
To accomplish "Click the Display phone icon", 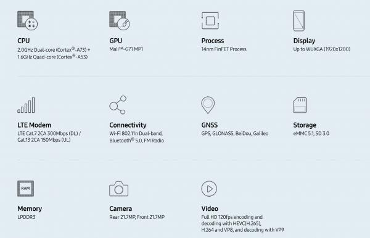I will [x=298, y=20].
